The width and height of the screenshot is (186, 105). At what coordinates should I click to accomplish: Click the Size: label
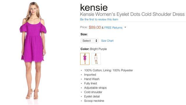pyautogui.click(x=84, y=34)
